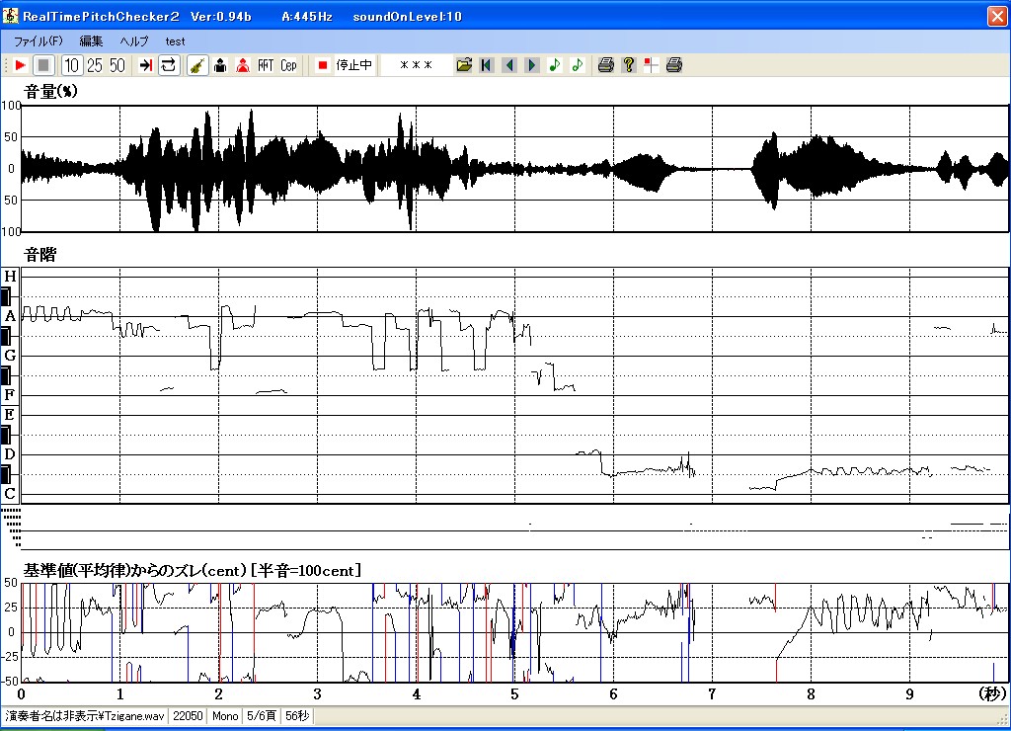This screenshot has width=1011, height=731.
Task: Go to next page arrow
Action: [x=532, y=65]
